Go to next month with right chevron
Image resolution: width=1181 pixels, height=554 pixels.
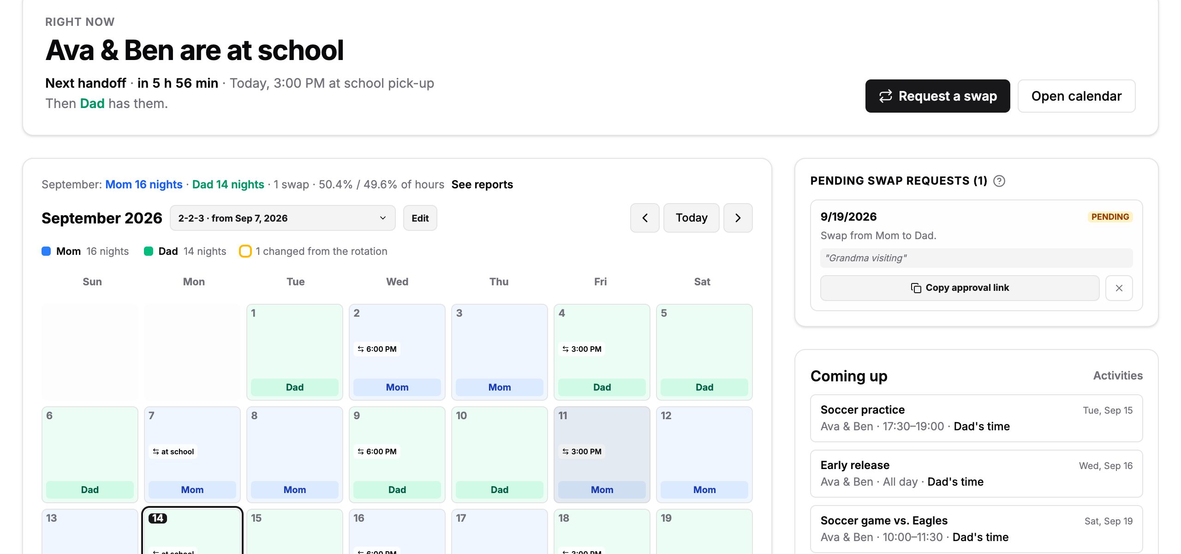738,218
